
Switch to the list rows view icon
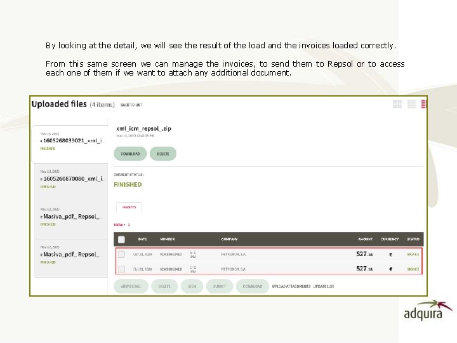pos(411,104)
